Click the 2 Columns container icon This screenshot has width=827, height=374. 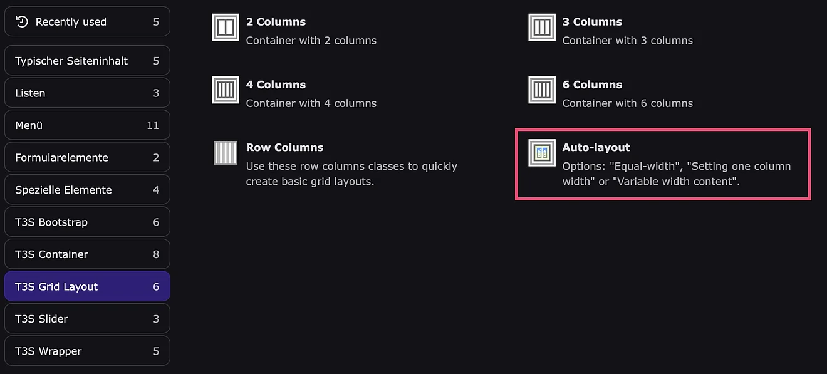point(226,28)
